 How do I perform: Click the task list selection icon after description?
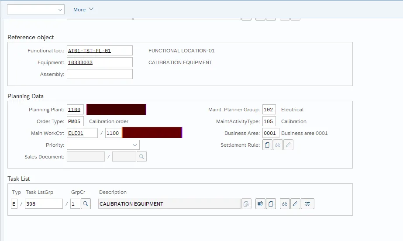pos(261,203)
